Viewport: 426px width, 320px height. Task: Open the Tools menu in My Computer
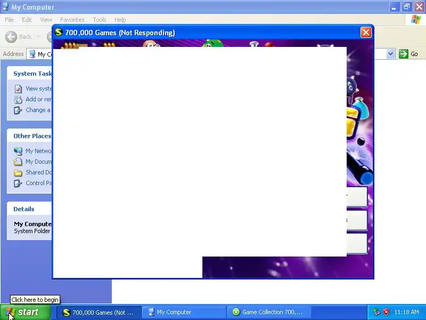tap(100, 20)
